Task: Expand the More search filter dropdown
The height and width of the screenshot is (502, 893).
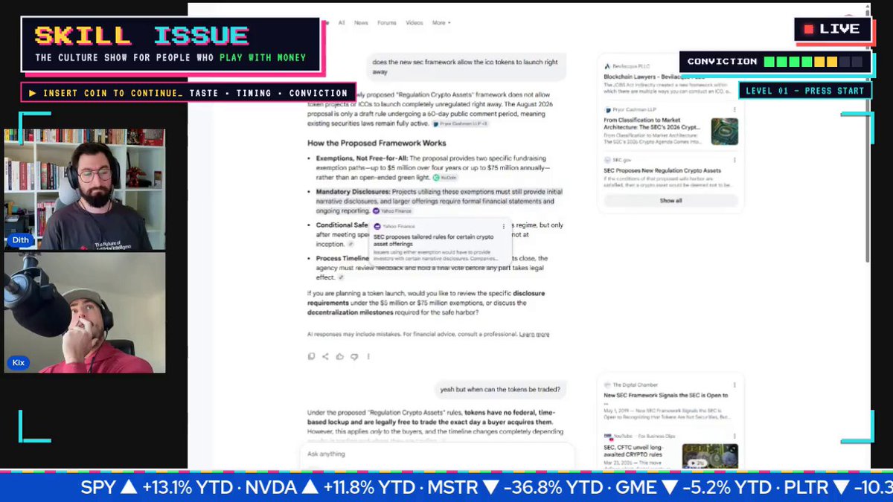Action: (441, 23)
